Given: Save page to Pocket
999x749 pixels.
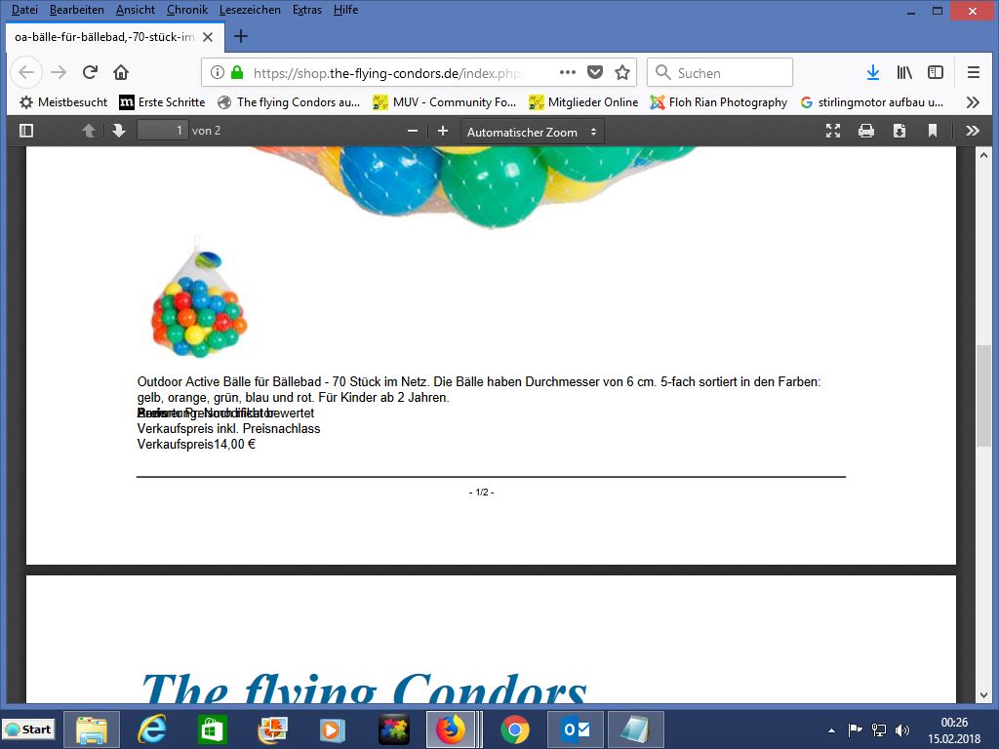Looking at the screenshot, I should pos(595,72).
